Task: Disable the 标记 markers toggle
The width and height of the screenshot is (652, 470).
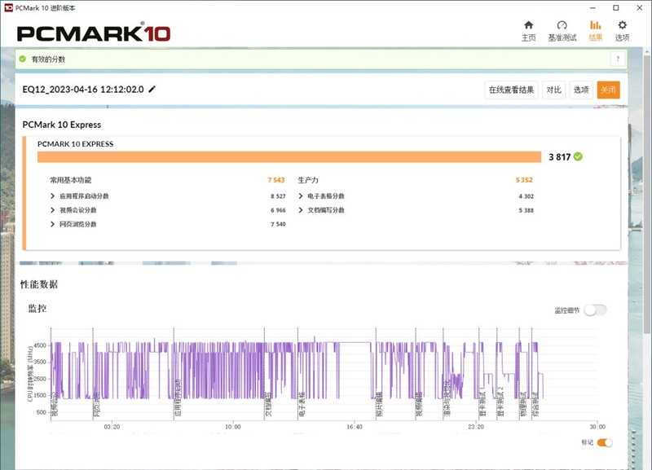Action: click(604, 442)
